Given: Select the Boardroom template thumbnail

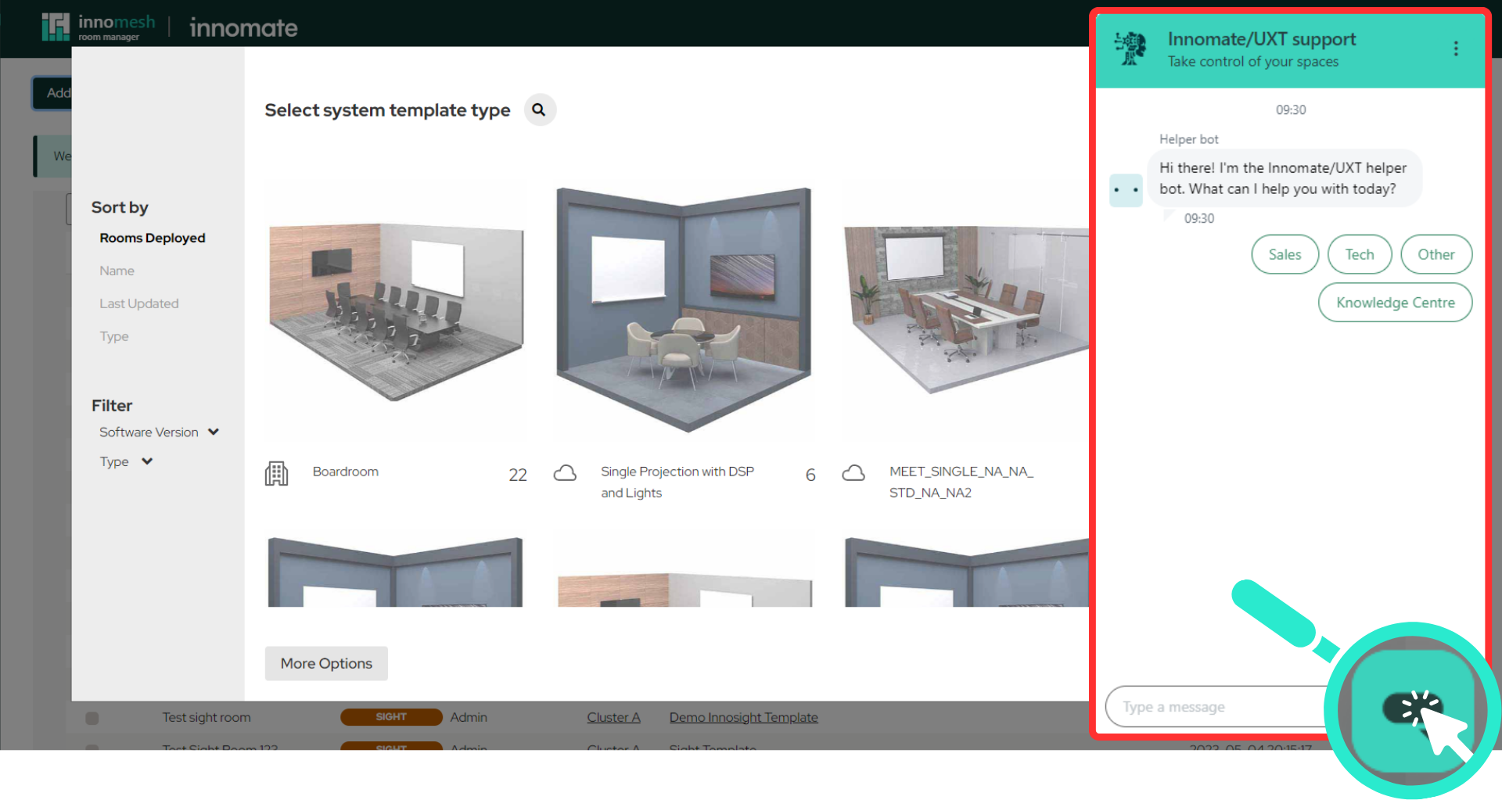Looking at the screenshot, I should [396, 311].
